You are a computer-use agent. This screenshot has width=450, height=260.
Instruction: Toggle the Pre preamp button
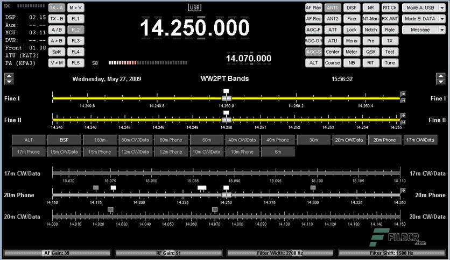[x=371, y=41]
